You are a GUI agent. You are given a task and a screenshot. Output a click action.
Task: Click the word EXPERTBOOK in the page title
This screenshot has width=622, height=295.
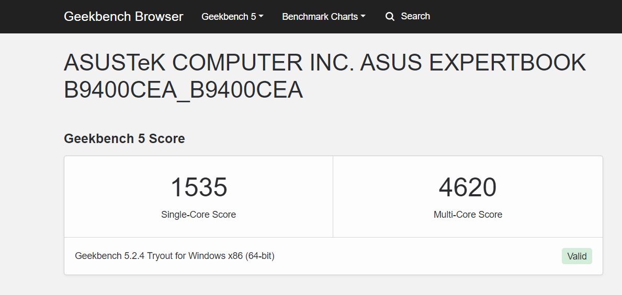[507, 63]
